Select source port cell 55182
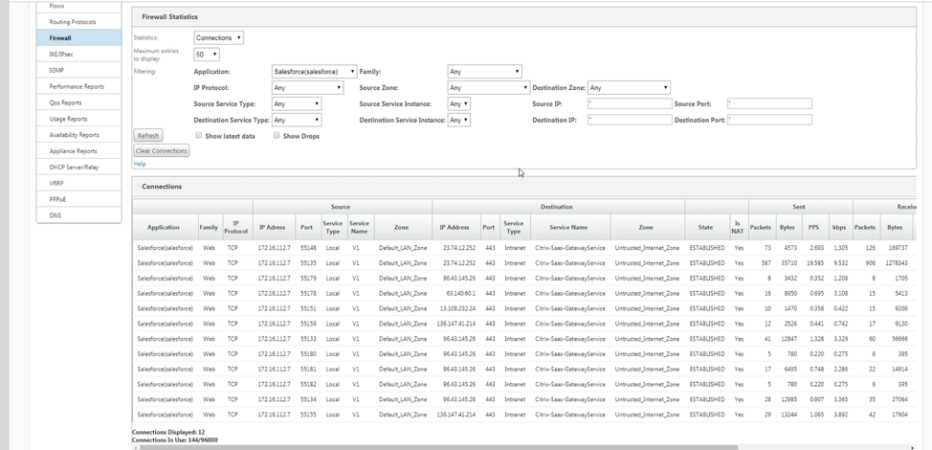Viewport: 932px width, 450px height. click(308, 384)
